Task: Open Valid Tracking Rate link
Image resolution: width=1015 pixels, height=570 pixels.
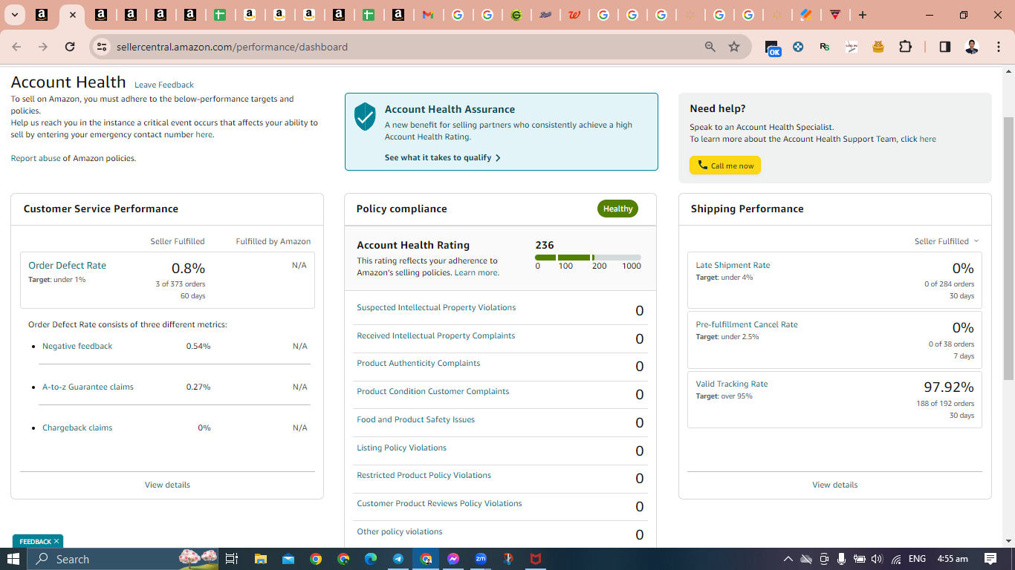Action: point(732,384)
